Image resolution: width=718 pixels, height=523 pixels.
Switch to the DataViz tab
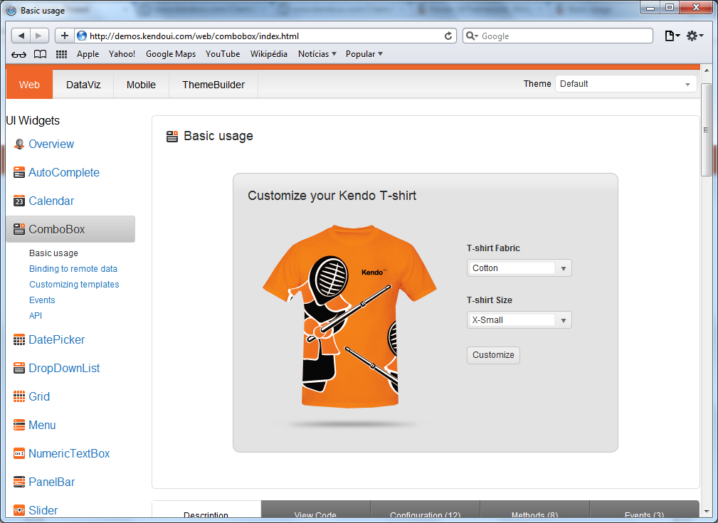pos(83,85)
